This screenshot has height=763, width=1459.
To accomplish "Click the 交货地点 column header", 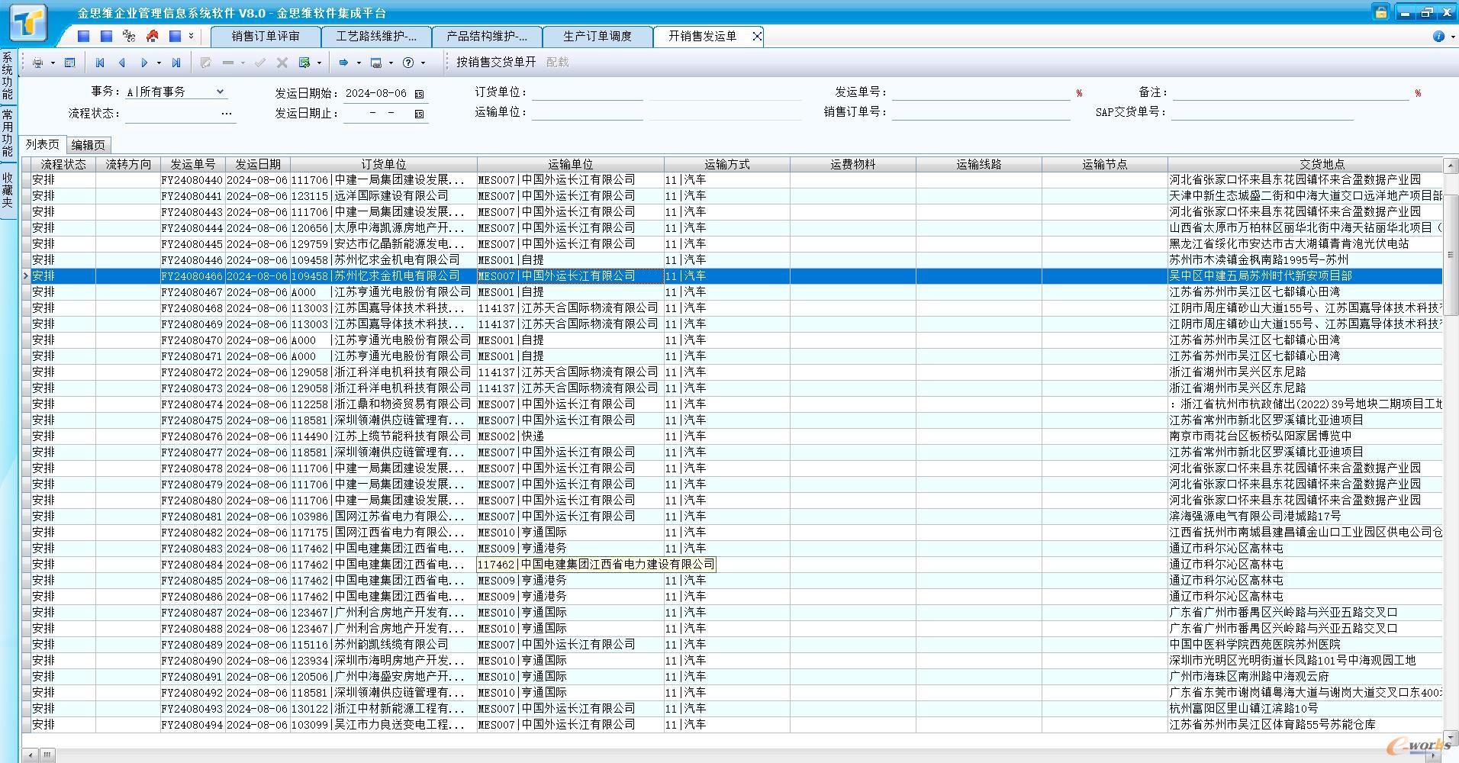I will click(1305, 164).
